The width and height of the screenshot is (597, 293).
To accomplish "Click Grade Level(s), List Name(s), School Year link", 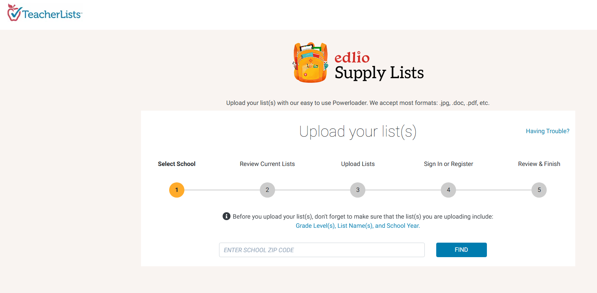I will (x=358, y=226).
